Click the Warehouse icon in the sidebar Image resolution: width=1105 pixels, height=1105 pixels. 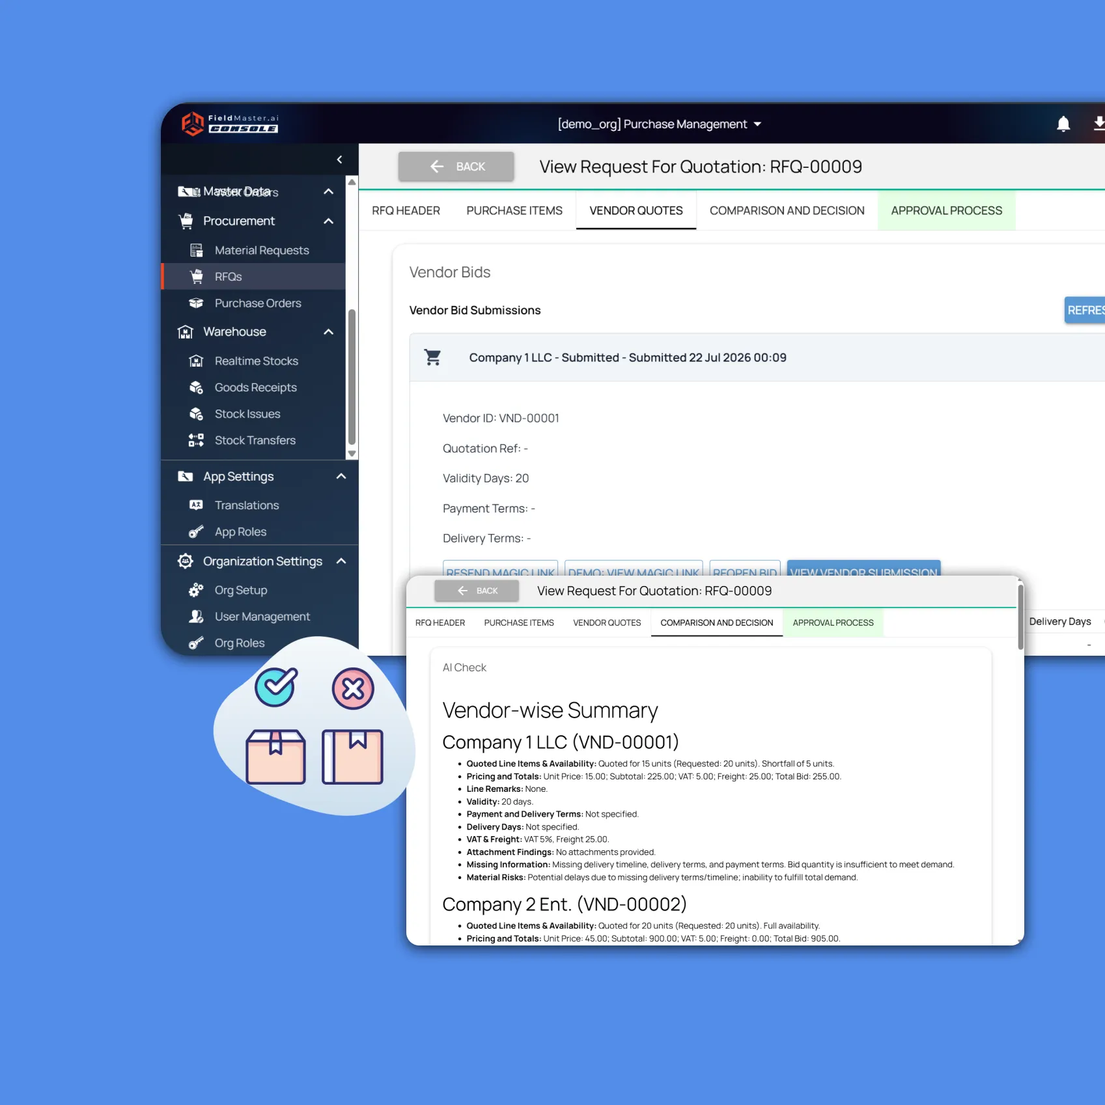pyautogui.click(x=186, y=332)
